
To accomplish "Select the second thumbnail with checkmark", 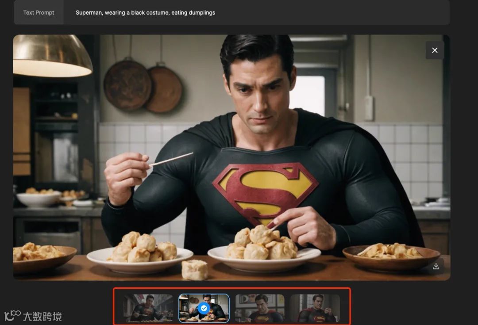I will pyautogui.click(x=204, y=308).
